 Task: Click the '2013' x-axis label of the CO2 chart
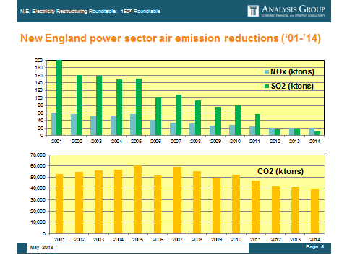(x=295, y=239)
